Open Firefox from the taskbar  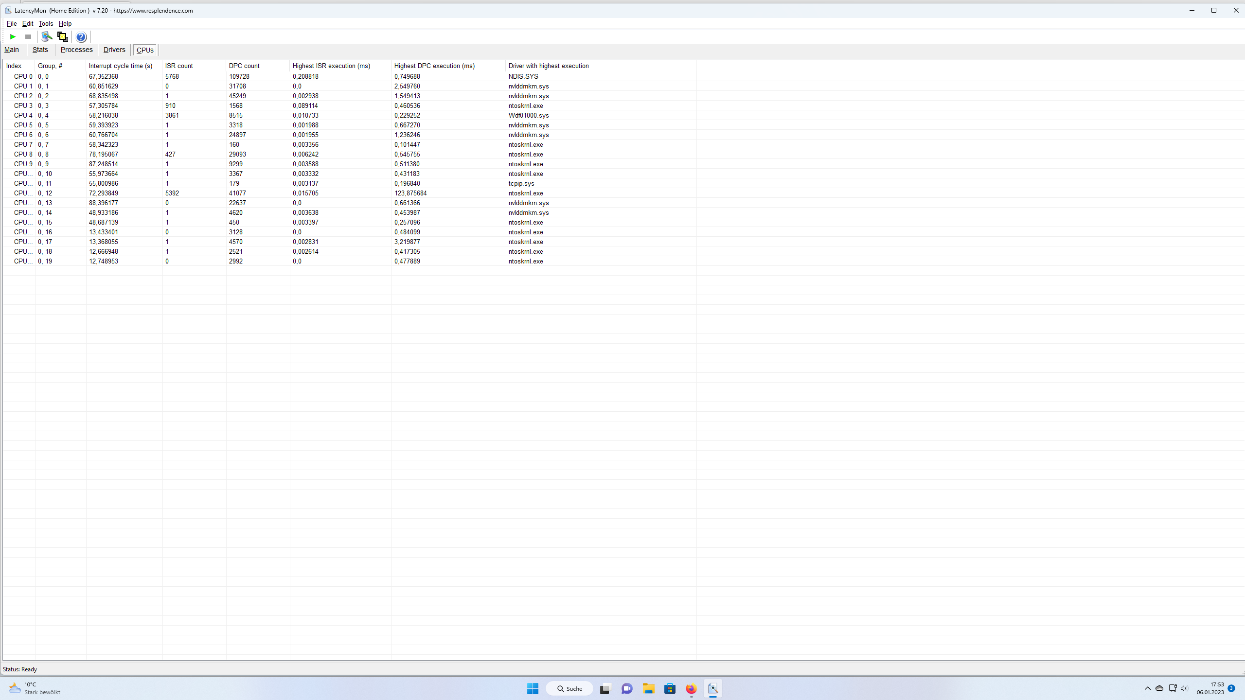691,688
